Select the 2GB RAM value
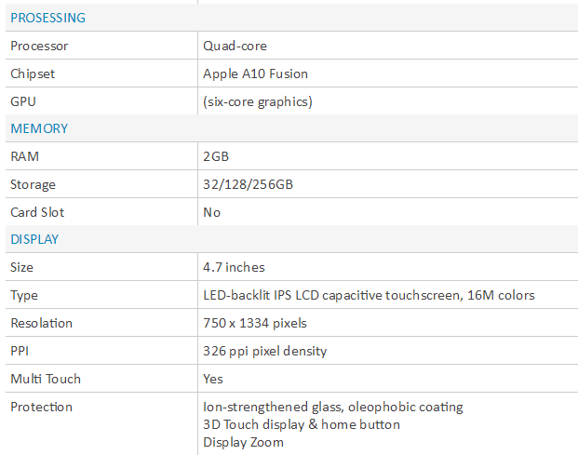Image resolution: width=578 pixels, height=455 pixels. 216,156
